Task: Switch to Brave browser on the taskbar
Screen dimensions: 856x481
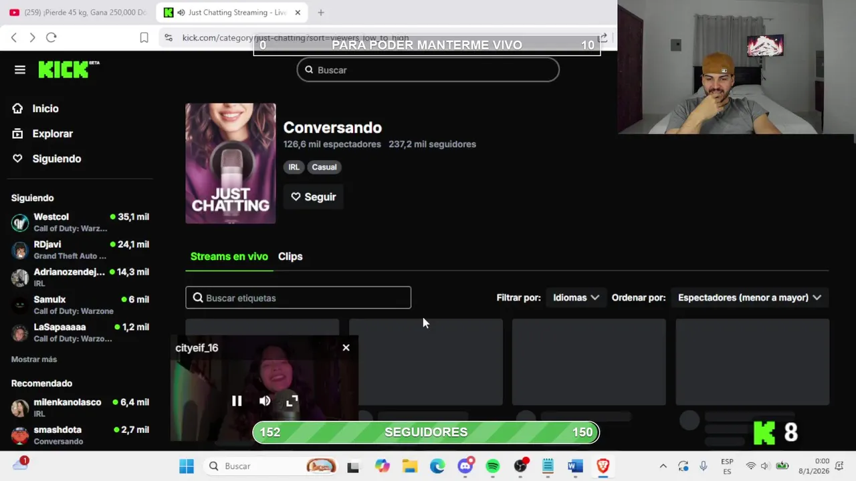Action: (x=603, y=466)
